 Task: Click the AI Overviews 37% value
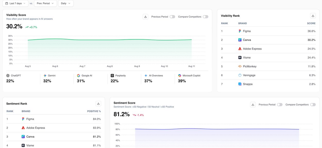coord(148,81)
